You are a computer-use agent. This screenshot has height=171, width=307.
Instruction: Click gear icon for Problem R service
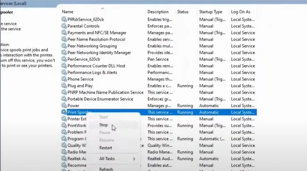[x=64, y=132]
